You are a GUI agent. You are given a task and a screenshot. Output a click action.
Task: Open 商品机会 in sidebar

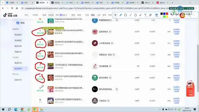(x=18, y=63)
